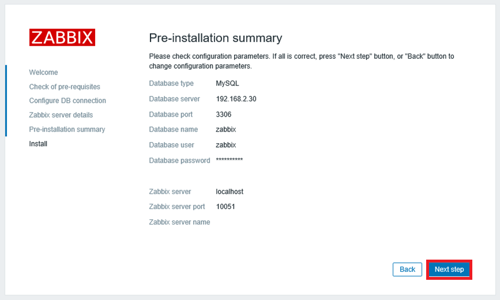Click Pre-installation summary in the sidebar
Image resolution: width=500 pixels, height=300 pixels.
click(x=67, y=129)
